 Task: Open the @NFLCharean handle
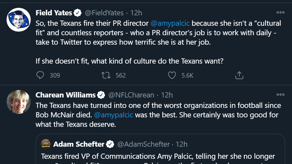tap(131, 95)
